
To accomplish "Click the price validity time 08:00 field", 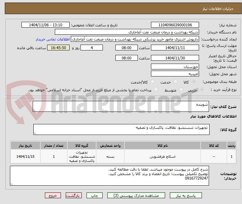I will pyautogui.click(x=127, y=58).
